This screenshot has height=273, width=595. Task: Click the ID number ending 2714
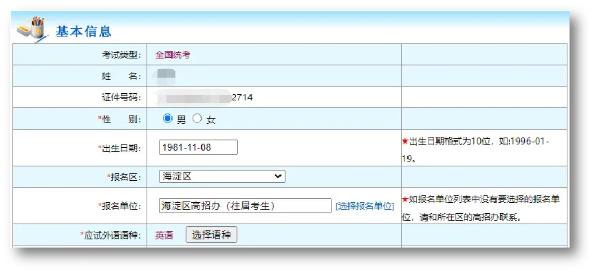coord(204,98)
